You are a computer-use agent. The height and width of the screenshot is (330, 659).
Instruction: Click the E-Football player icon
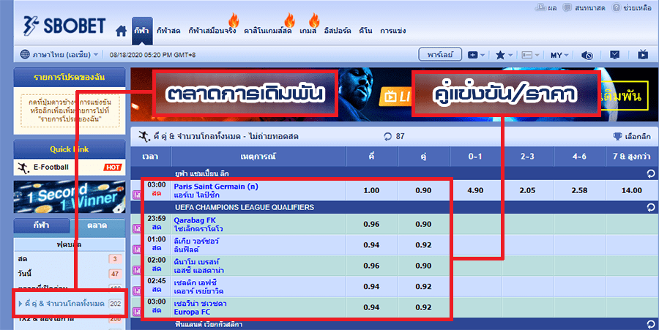(23, 168)
